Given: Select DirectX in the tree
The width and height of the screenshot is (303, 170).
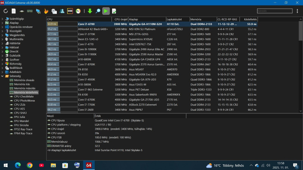Looking at the screenshot, I should tap(14, 51).
